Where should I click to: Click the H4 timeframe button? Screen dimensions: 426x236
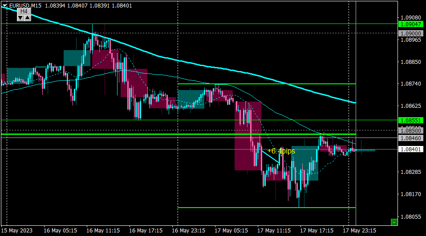pyautogui.click(x=24, y=12)
